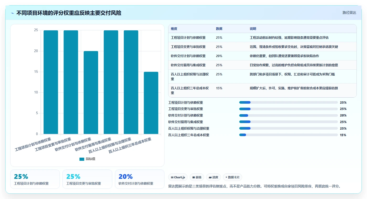The width and height of the screenshot is (367, 199).
Task: Click the 15% label beside progress bar
Action: click(343, 135)
